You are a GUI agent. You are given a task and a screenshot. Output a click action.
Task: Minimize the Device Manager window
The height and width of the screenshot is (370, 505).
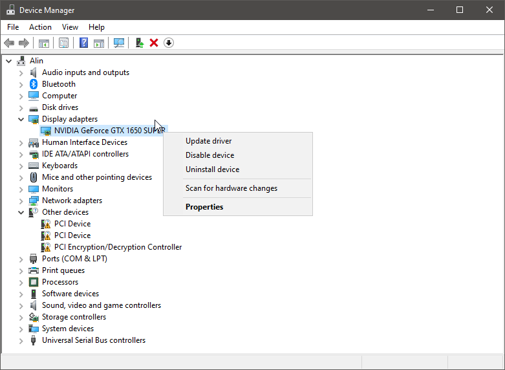[431, 10]
